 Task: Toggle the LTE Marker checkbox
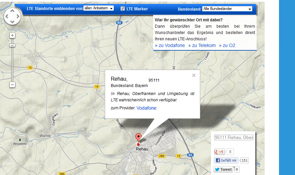[x=122, y=8]
